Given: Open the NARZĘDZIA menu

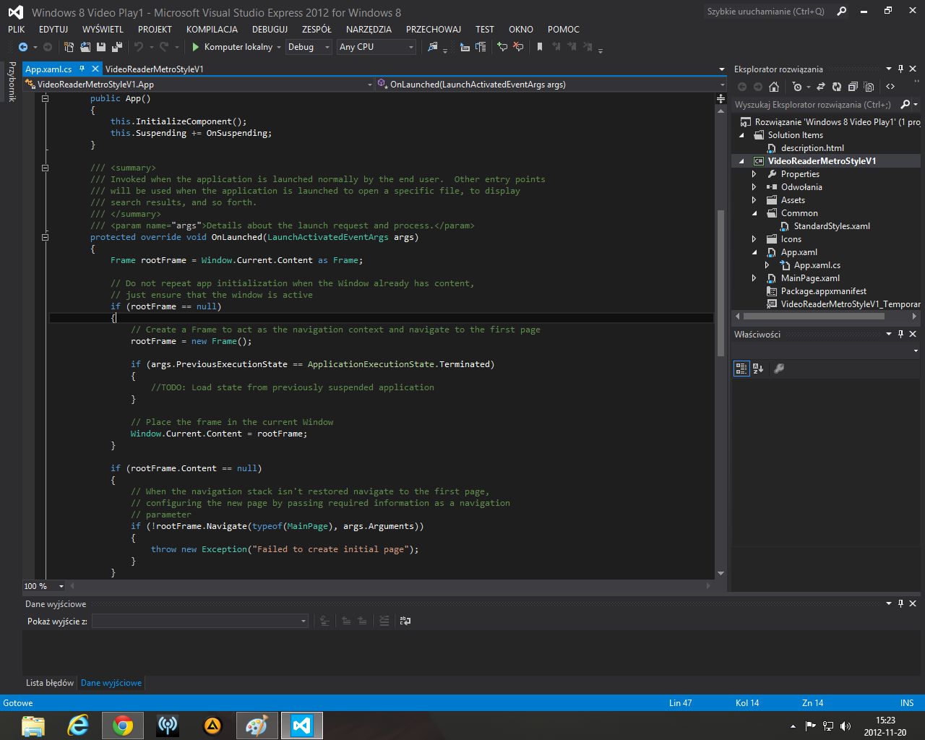Looking at the screenshot, I should click(x=369, y=30).
